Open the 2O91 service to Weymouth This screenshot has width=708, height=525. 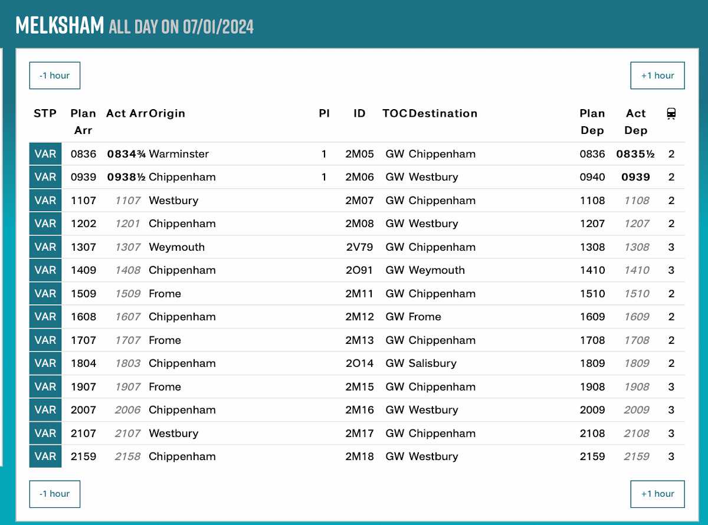coord(359,270)
